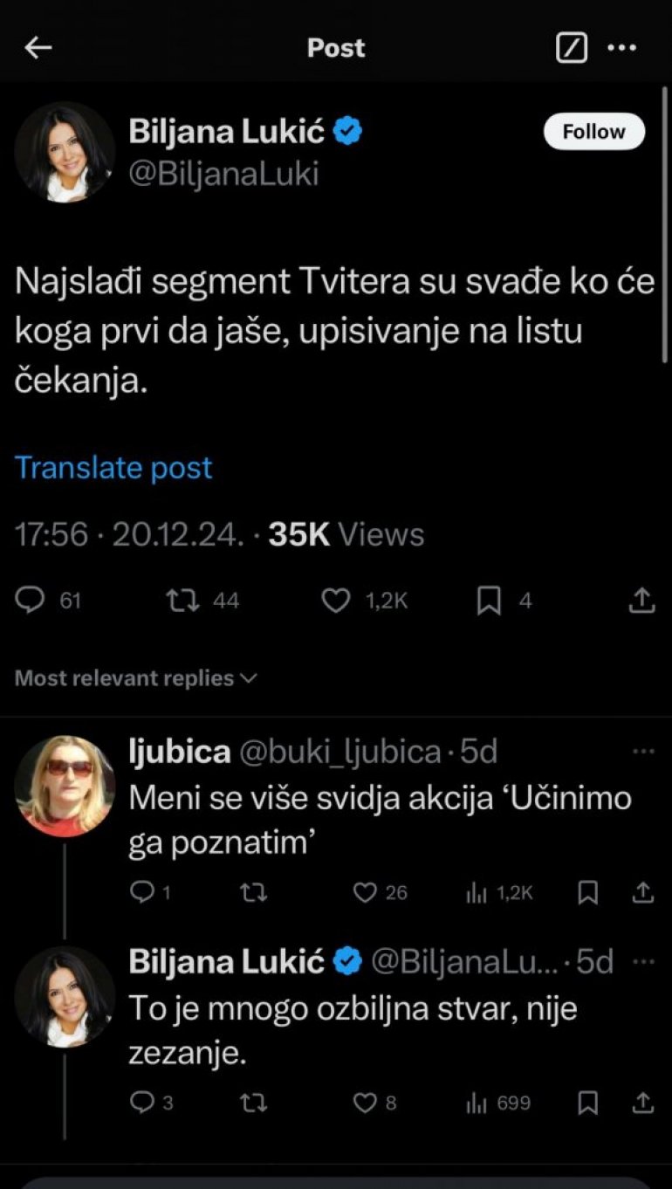Open the options menu on ljubica's reply

point(643,752)
